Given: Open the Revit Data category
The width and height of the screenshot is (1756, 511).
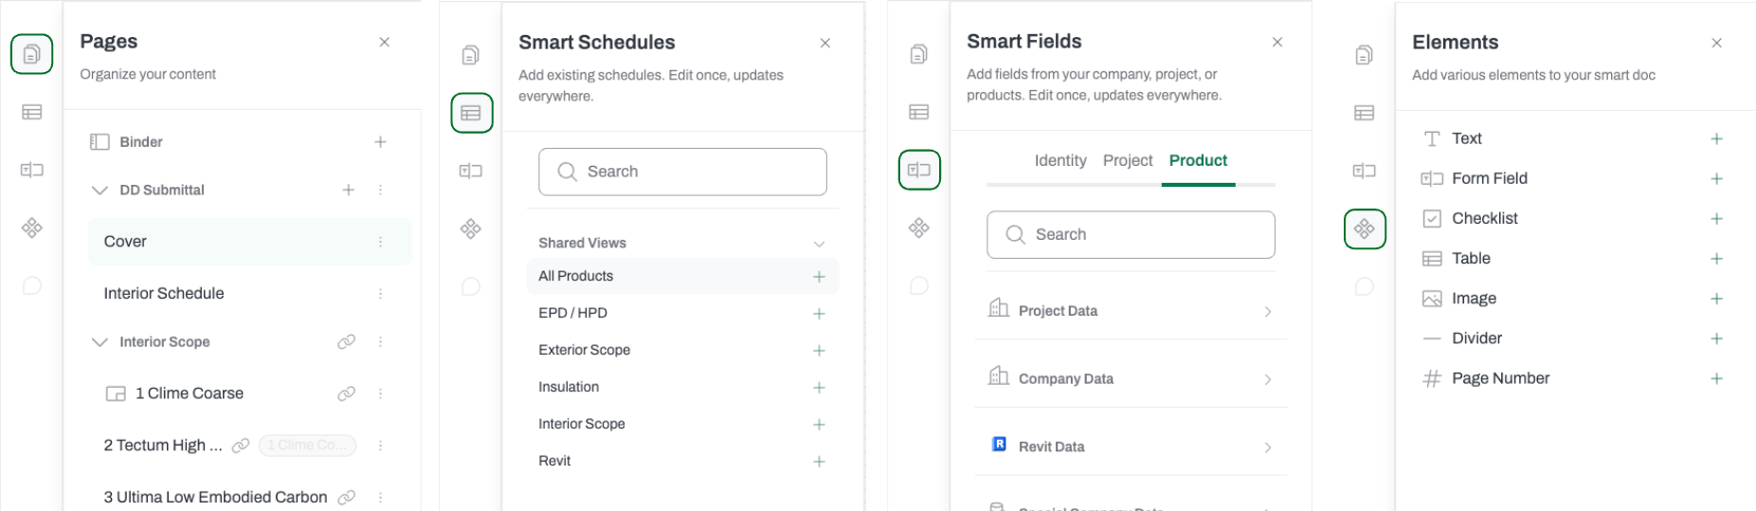Looking at the screenshot, I should click(x=1131, y=447).
